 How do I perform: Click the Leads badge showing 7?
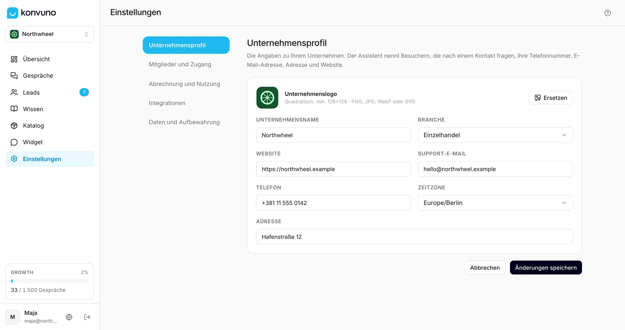84,92
